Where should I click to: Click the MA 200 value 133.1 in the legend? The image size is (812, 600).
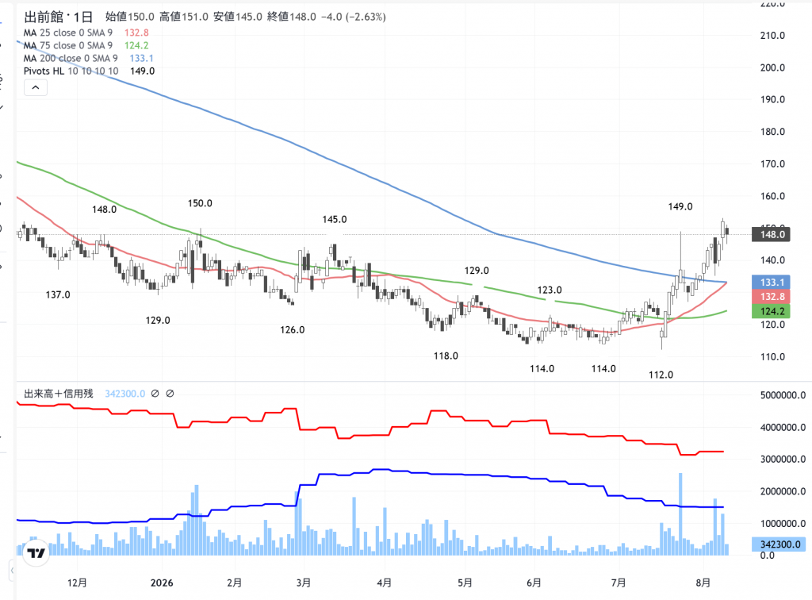click(x=141, y=59)
